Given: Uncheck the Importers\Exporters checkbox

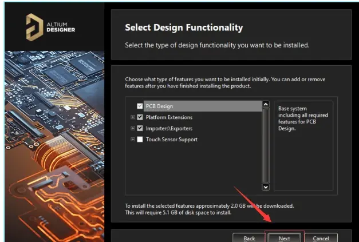Looking at the screenshot, I should coord(140,128).
